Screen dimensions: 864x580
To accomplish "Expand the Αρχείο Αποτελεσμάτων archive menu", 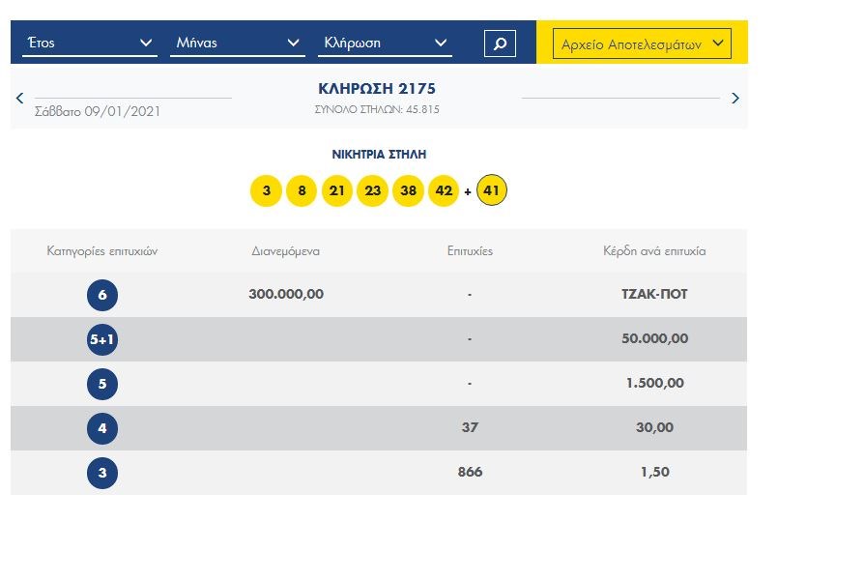I will tap(642, 43).
